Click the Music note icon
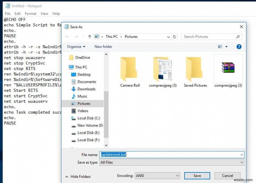256x183 pixels. click(74, 96)
